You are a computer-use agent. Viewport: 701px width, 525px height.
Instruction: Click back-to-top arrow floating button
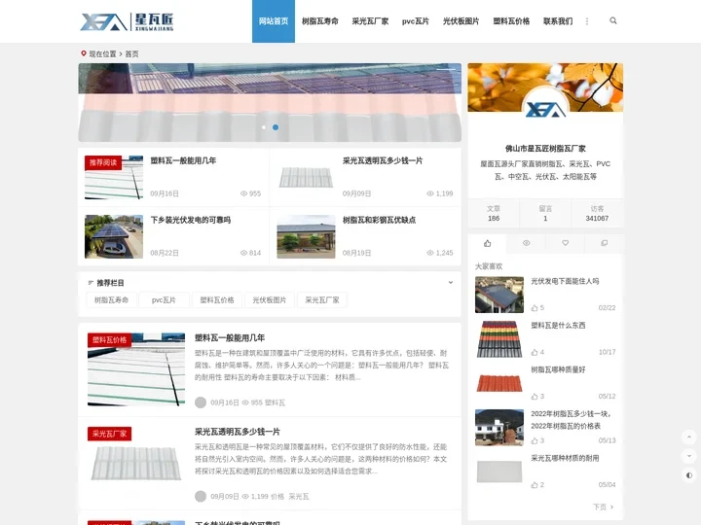(x=689, y=437)
